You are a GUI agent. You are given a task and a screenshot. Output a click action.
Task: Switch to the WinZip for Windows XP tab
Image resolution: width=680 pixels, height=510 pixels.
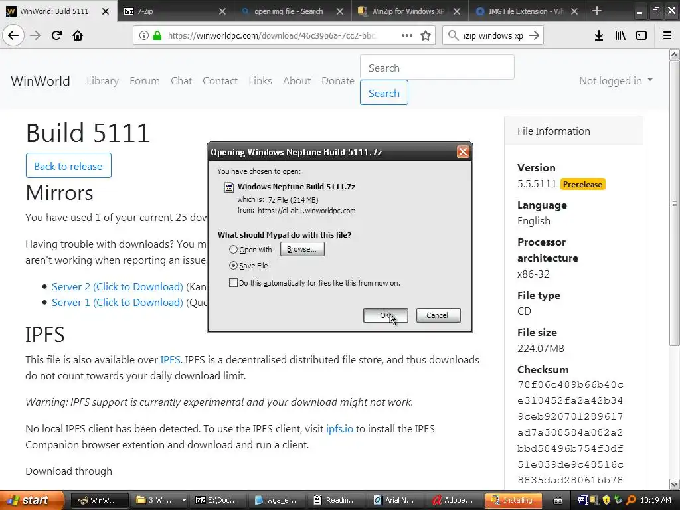pyautogui.click(x=410, y=11)
